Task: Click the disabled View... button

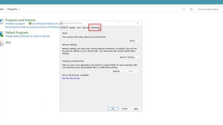Action: [132, 71]
